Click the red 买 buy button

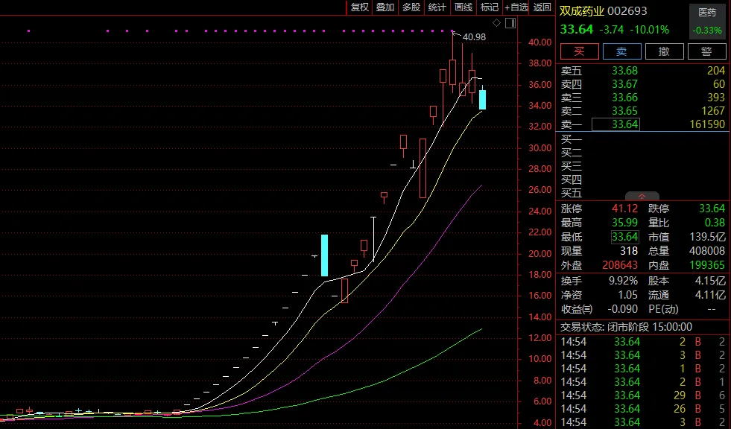(x=580, y=51)
